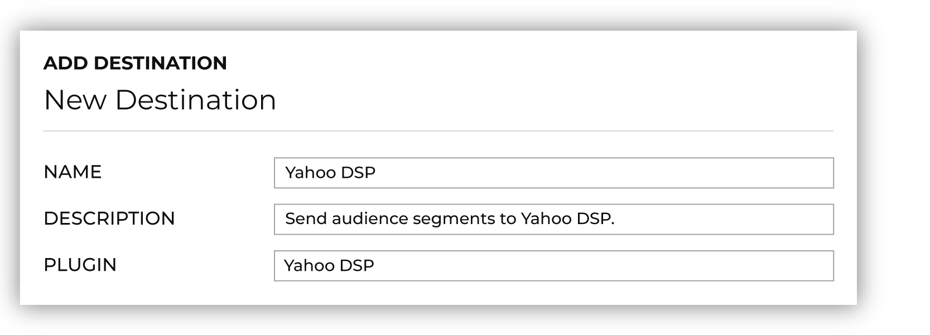
Task: Click the word "ADD" in bold heading
Action: tap(66, 63)
